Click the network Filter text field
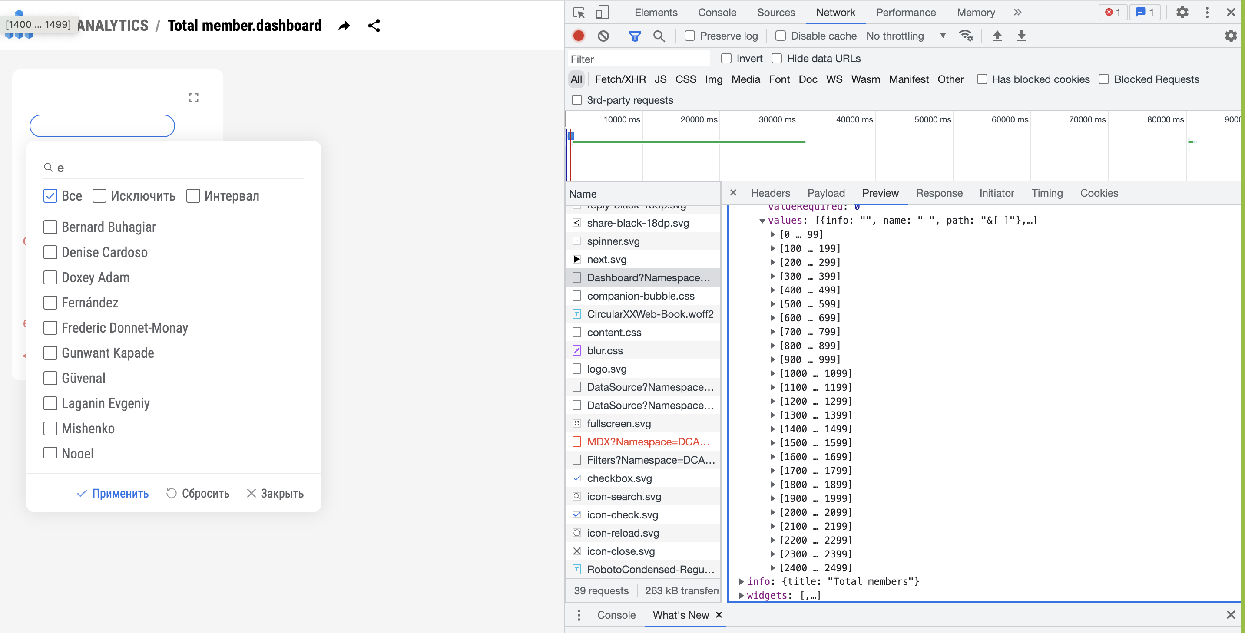1245x633 pixels. (x=638, y=59)
